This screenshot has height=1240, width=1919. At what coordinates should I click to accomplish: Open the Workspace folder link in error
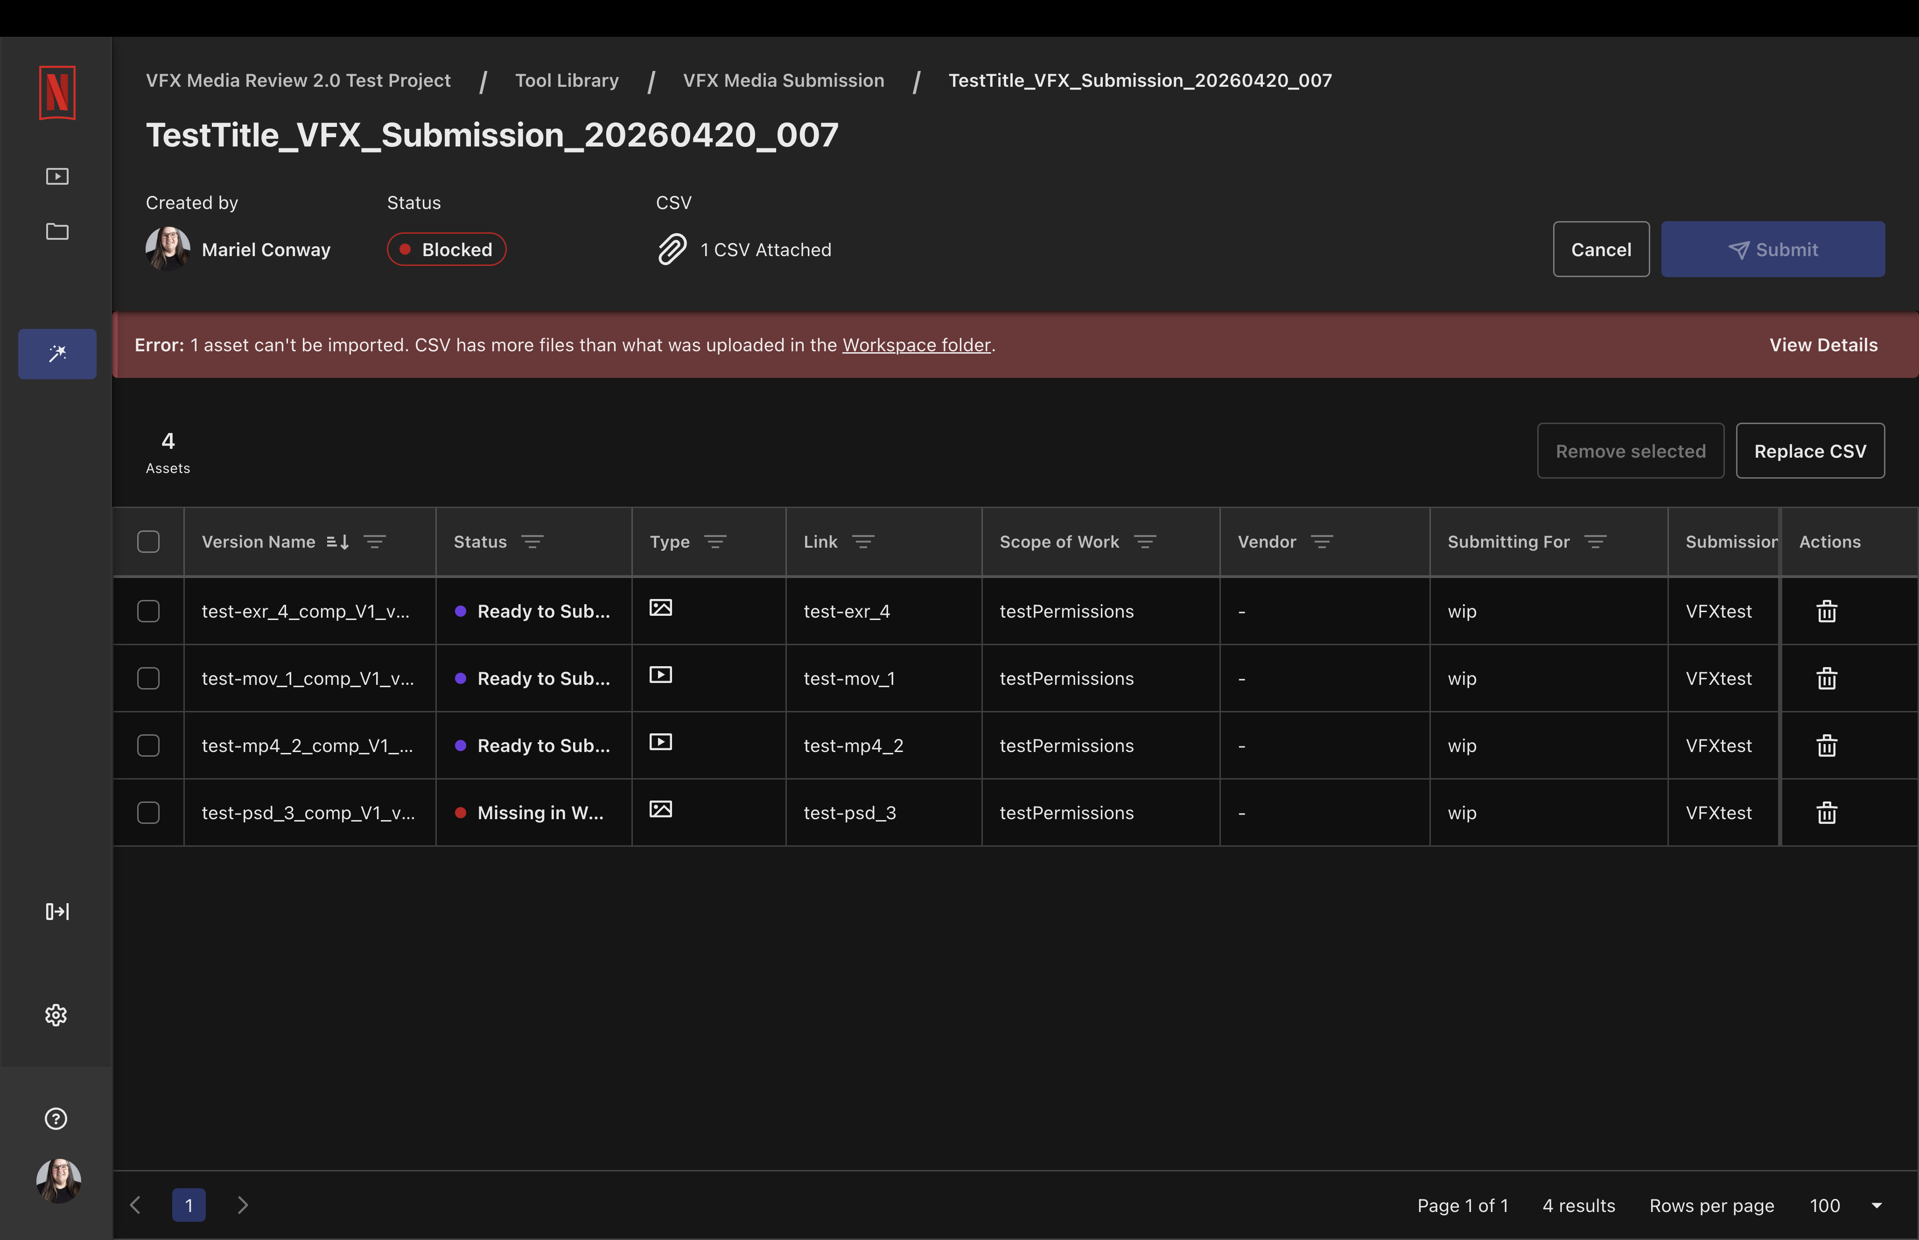[916, 345]
